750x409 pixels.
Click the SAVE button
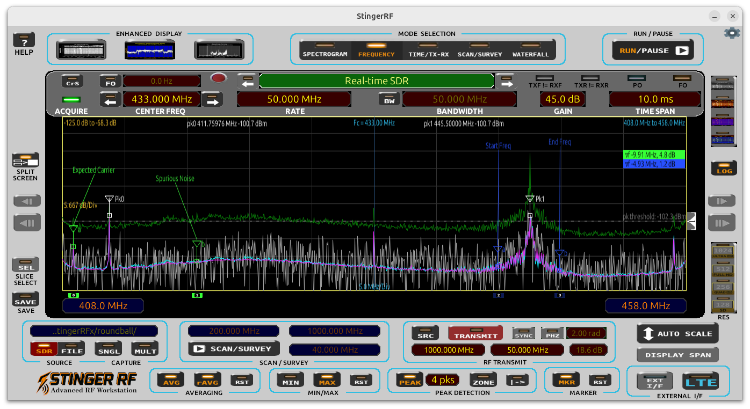26,300
